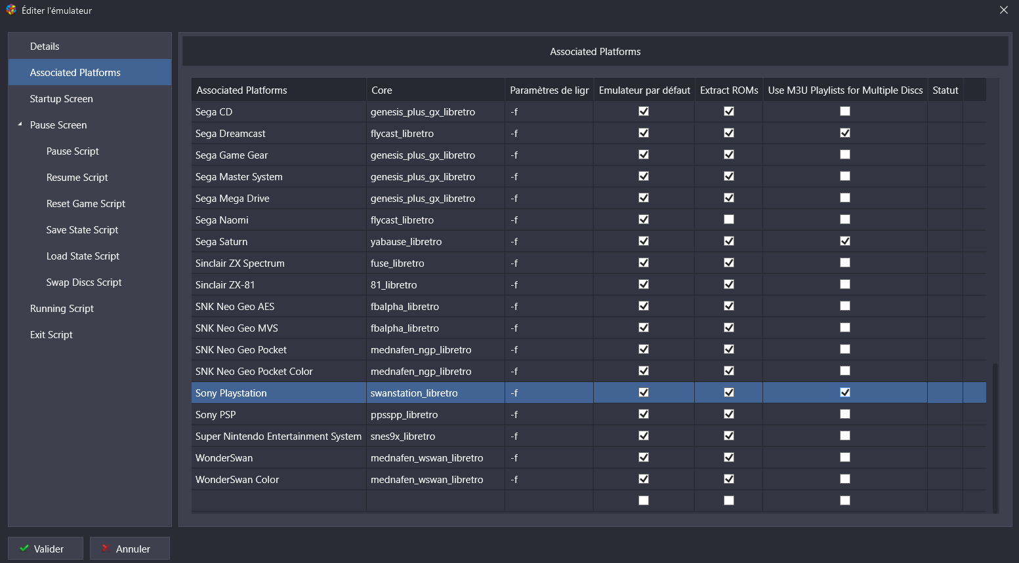The width and height of the screenshot is (1019, 563).
Task: Select the Sony Playstation platform cell
Action: click(x=279, y=393)
